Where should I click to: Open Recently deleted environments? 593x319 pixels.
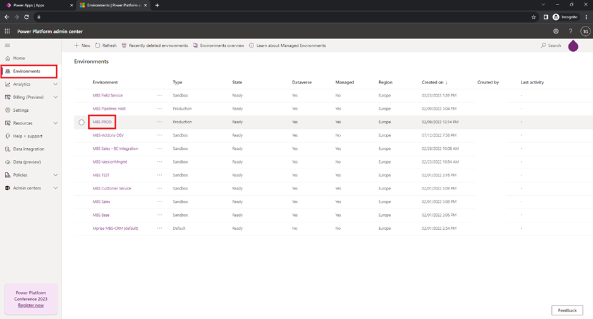point(155,45)
